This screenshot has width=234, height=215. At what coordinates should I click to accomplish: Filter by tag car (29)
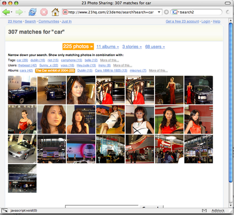click(x=22, y=60)
